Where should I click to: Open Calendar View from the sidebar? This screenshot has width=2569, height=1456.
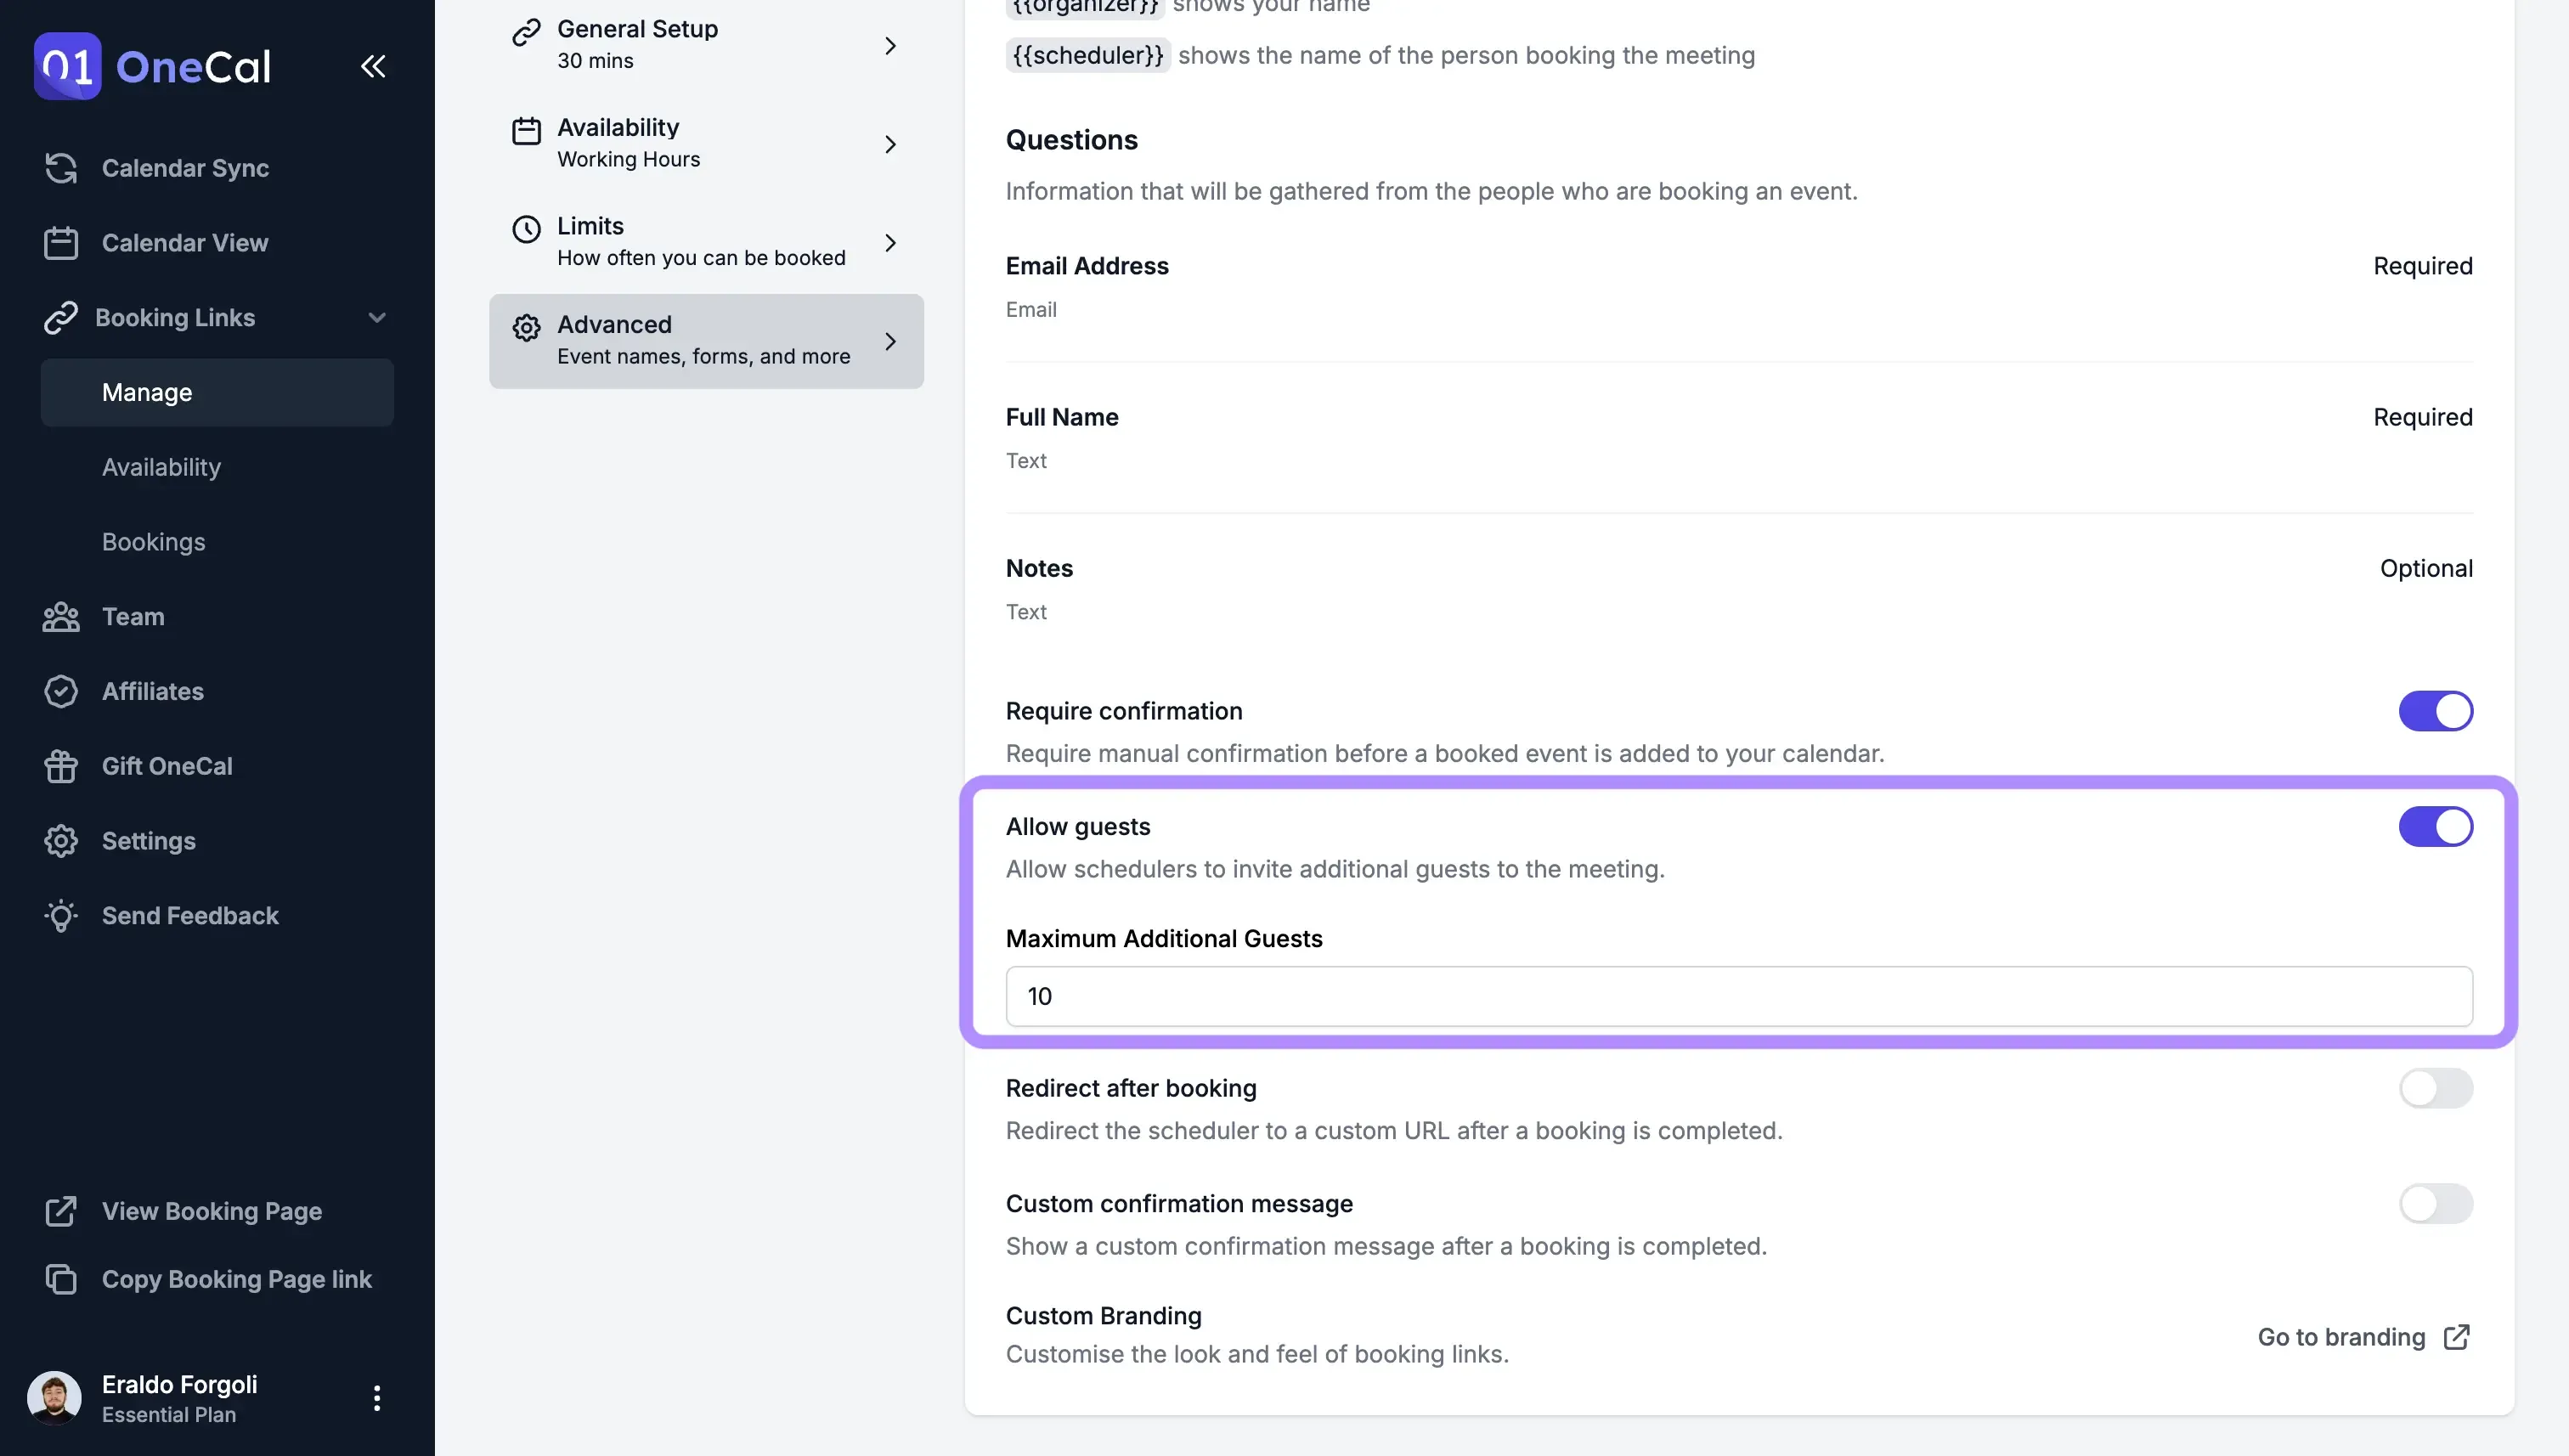(185, 242)
